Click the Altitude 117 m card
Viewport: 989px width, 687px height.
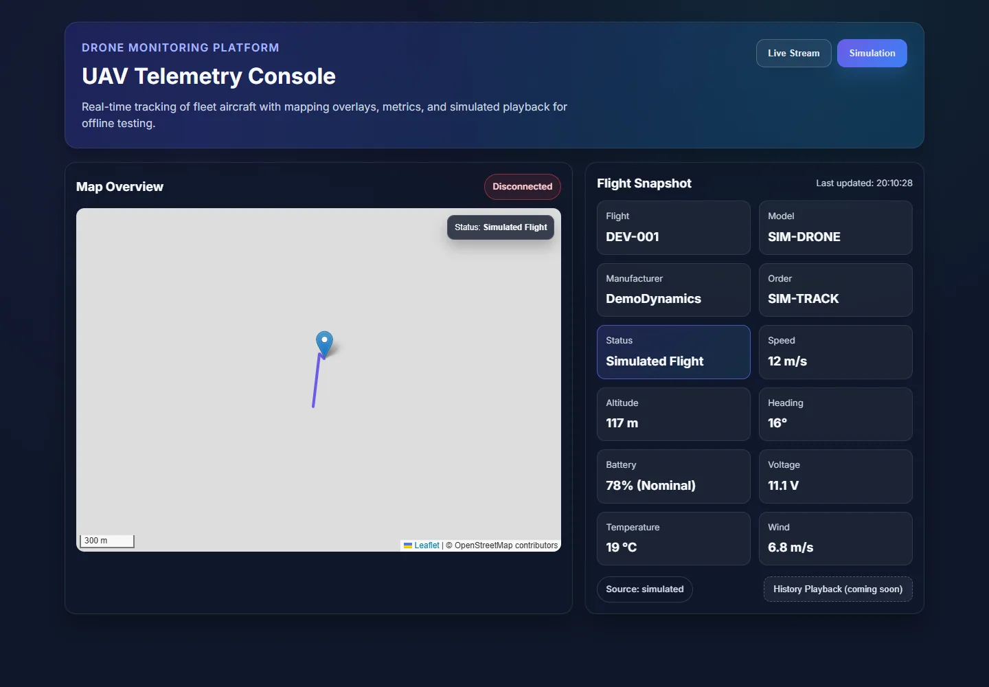click(674, 414)
